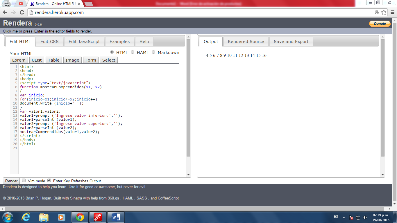Open the Windows Start menu

pos(8,217)
